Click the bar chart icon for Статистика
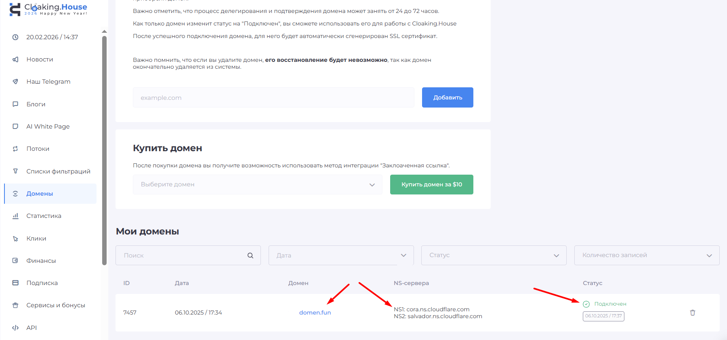Screen dimensions: 727x340 pos(15,216)
